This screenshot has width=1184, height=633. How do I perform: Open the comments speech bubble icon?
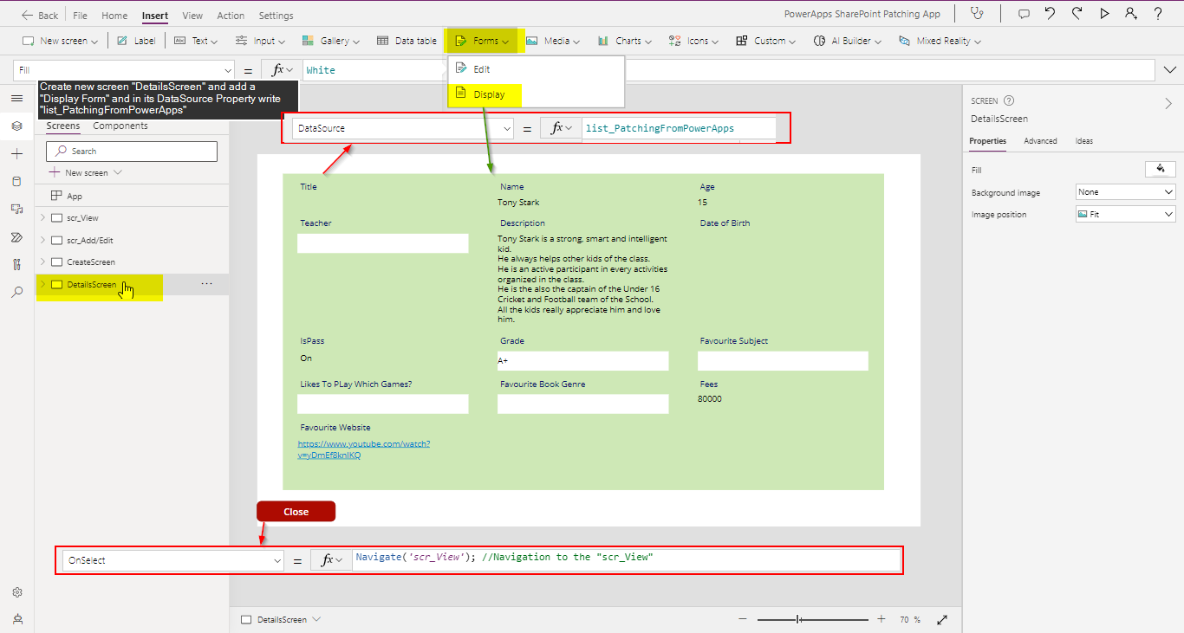tap(1024, 14)
